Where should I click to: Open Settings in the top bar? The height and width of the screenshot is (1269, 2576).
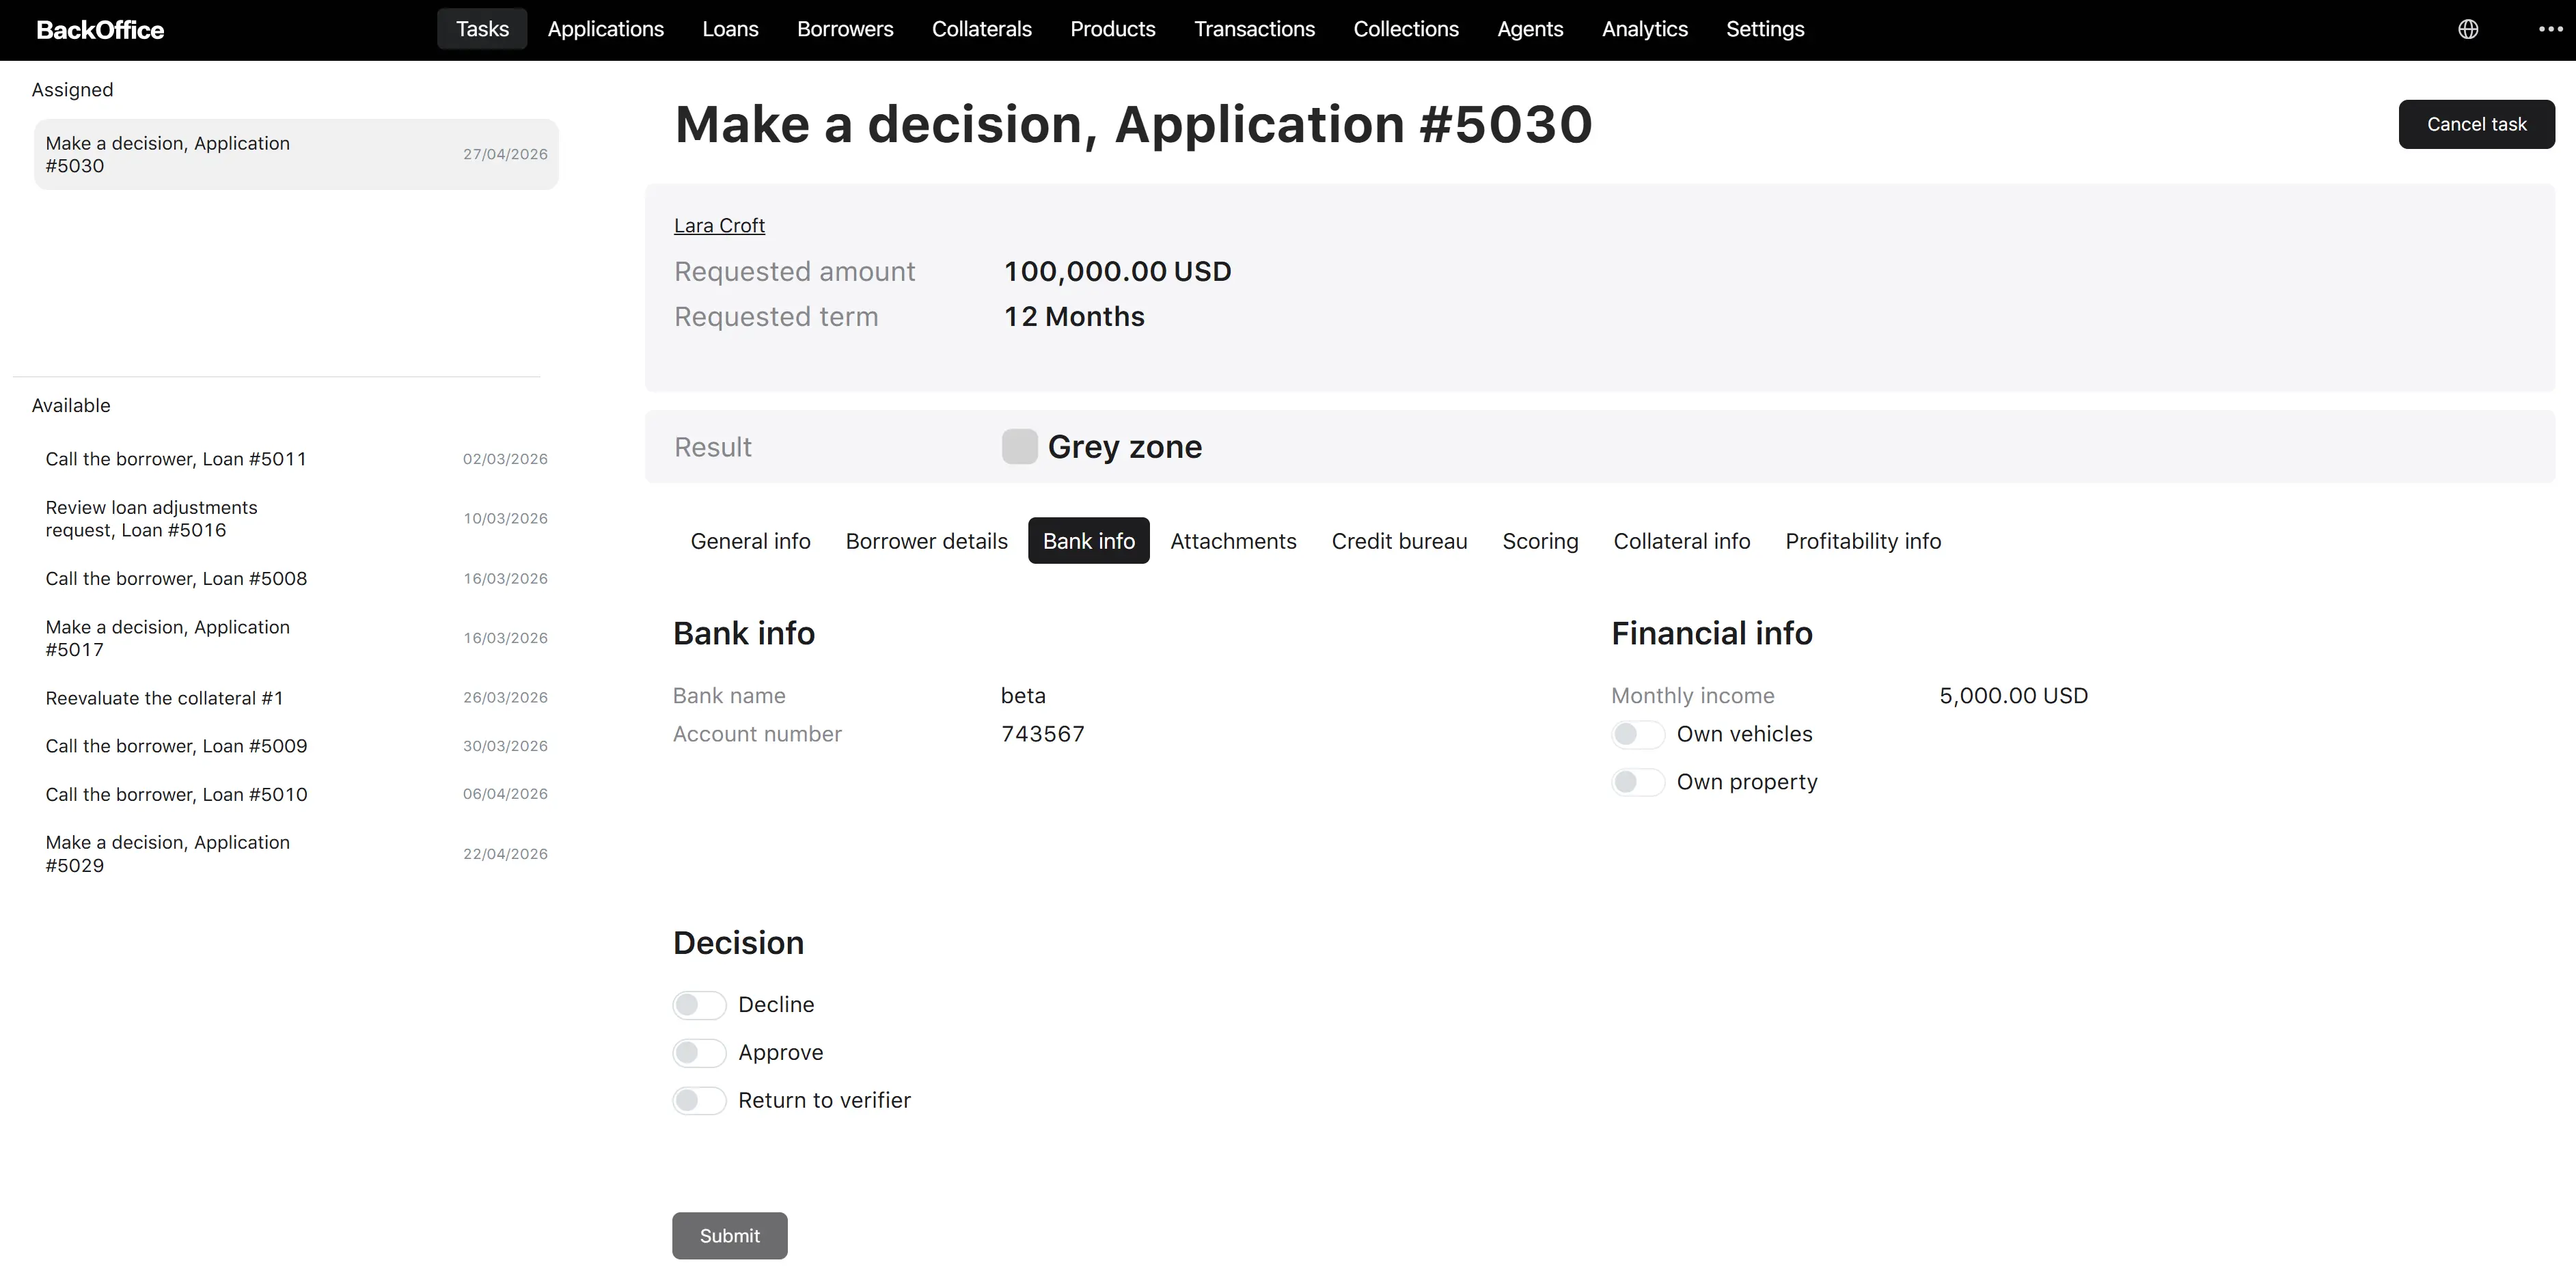tap(1765, 29)
